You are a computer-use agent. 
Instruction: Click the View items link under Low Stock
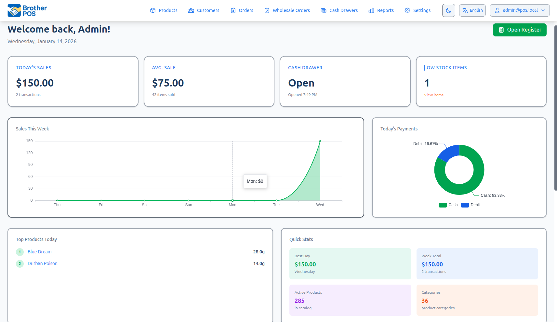[x=433, y=95]
